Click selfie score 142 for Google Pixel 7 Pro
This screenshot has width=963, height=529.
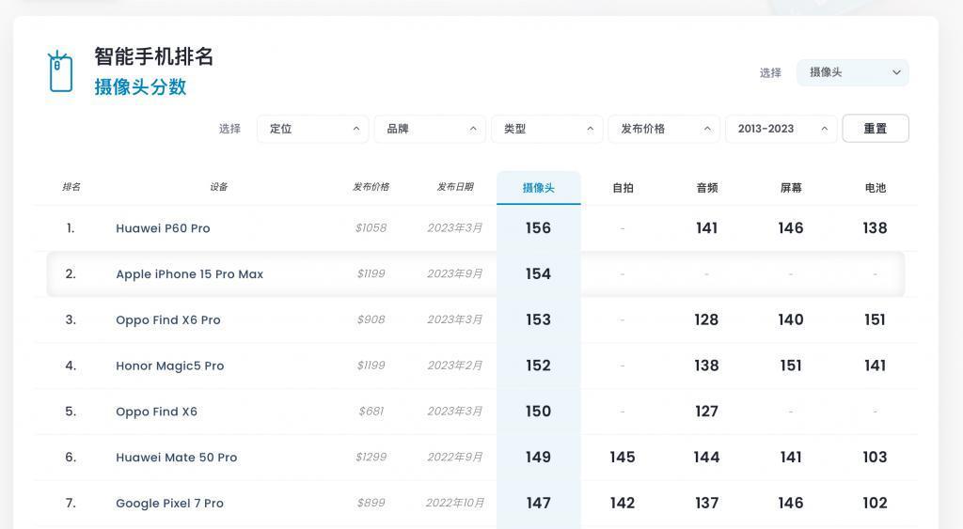623,504
